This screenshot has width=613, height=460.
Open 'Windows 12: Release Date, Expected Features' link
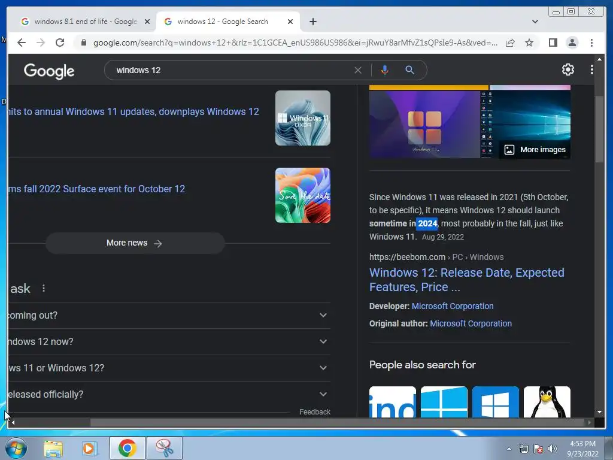(x=467, y=280)
